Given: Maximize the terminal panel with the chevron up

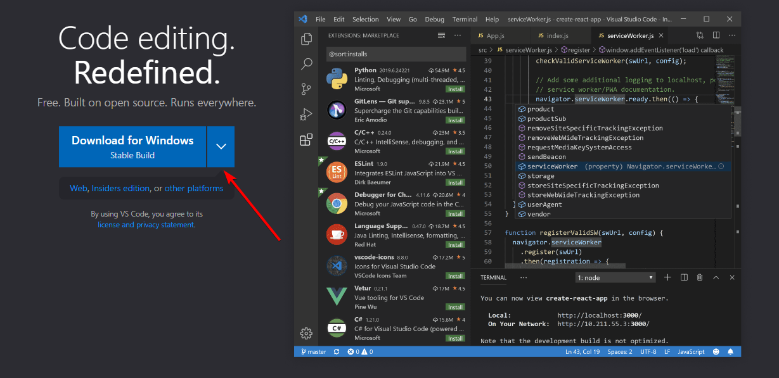Looking at the screenshot, I should click(716, 277).
